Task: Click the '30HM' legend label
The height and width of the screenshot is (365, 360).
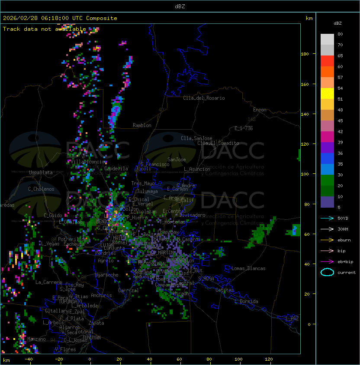Action: pos(343,229)
